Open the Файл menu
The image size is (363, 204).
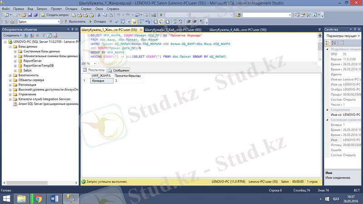click(x=5, y=9)
